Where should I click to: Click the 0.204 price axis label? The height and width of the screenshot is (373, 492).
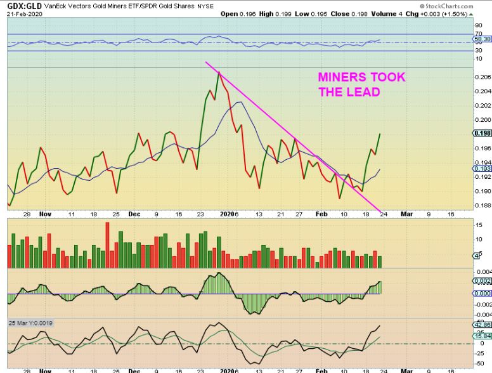483,91
